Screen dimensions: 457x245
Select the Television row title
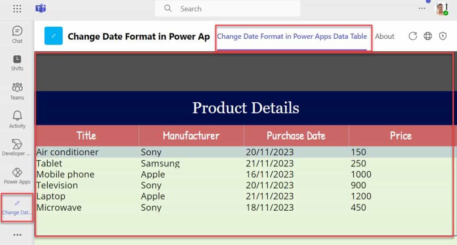[x=57, y=185]
